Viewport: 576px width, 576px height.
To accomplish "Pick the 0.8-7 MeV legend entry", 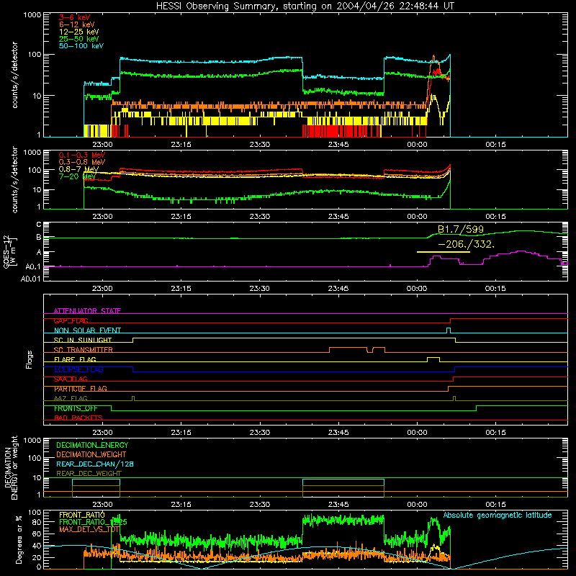I will [79, 169].
